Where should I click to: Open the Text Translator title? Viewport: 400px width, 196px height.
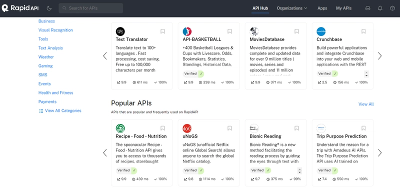pyautogui.click(x=131, y=39)
